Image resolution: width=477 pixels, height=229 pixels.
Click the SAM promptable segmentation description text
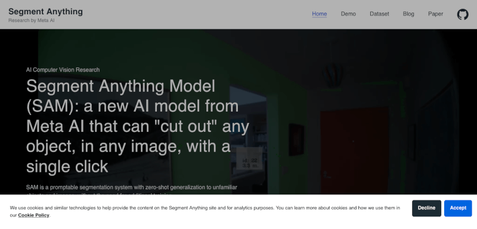(x=131, y=190)
